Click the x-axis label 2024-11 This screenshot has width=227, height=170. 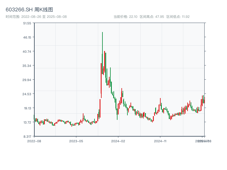(x=160, y=141)
